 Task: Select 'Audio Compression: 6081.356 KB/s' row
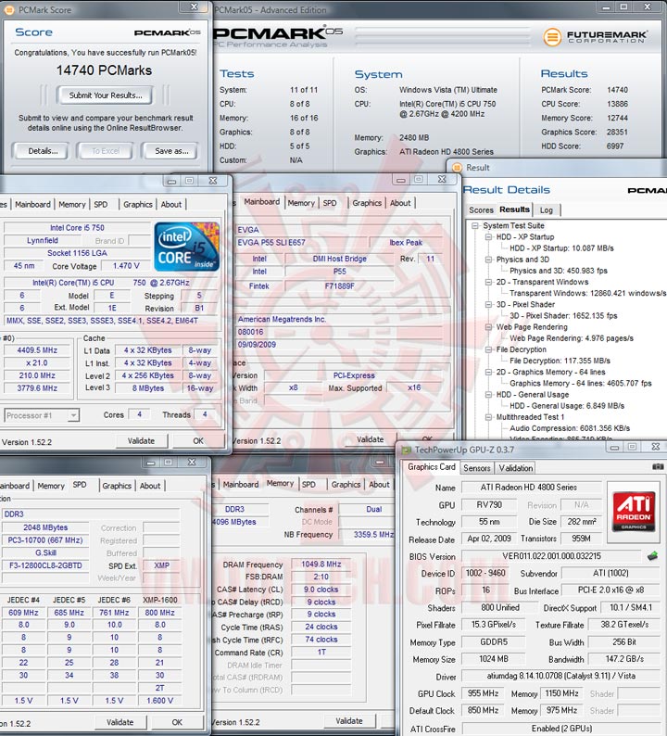tap(570, 428)
